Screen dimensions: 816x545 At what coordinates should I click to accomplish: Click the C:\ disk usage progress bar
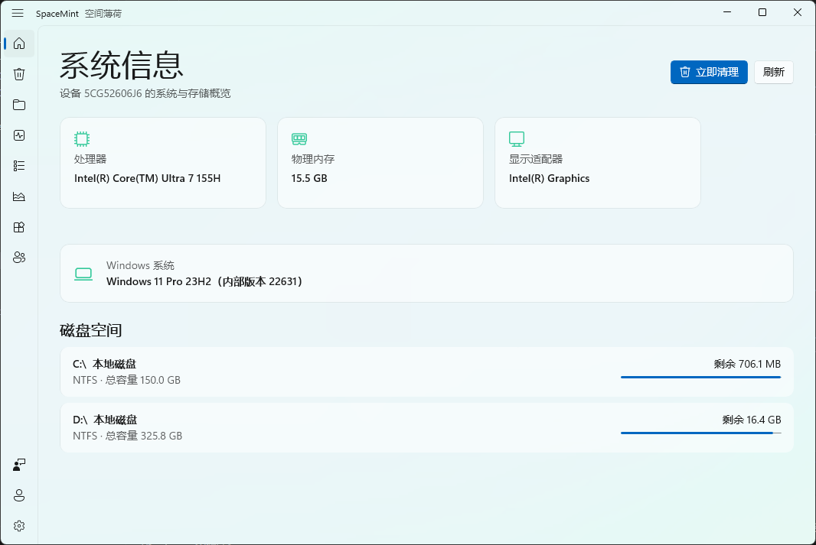[701, 377]
